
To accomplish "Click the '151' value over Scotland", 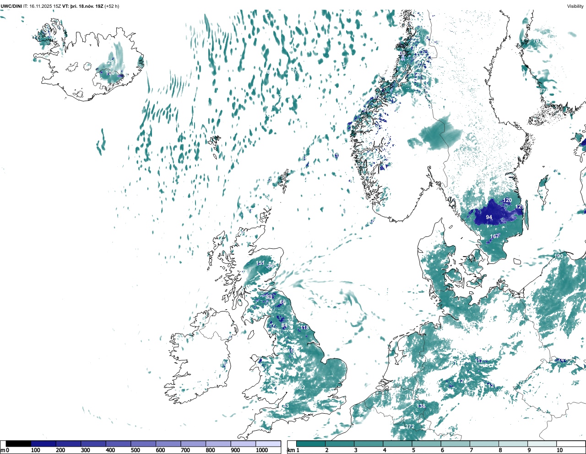I will (260, 263).
